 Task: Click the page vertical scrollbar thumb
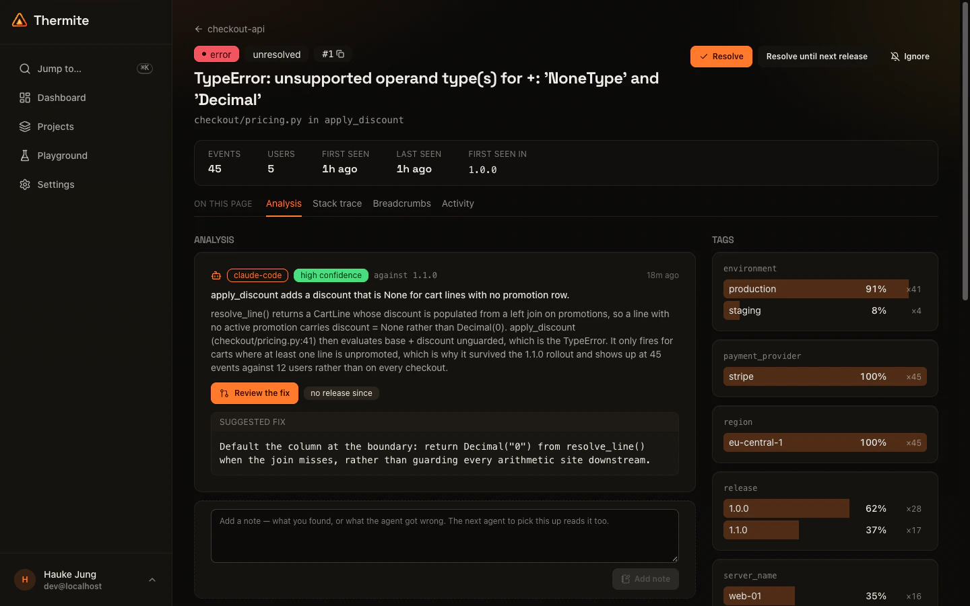(x=965, y=151)
